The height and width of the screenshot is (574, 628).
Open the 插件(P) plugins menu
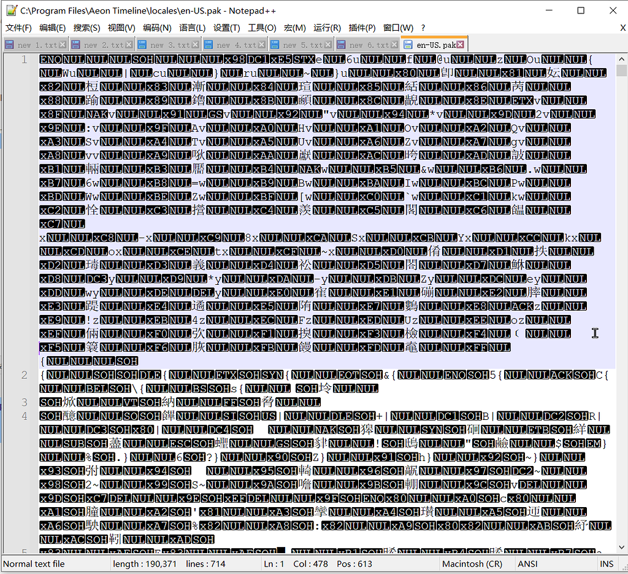click(362, 28)
